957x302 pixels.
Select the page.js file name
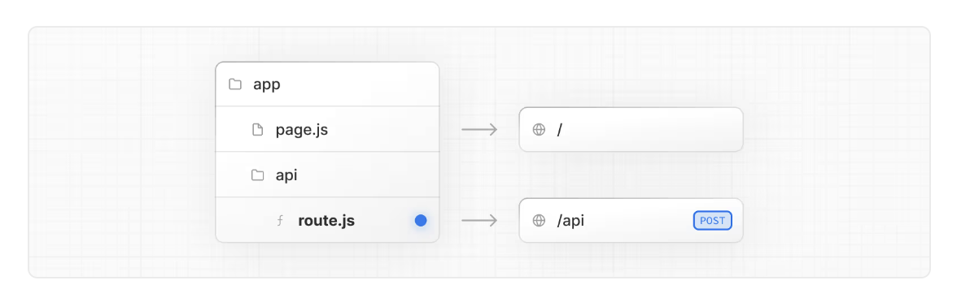(x=301, y=130)
